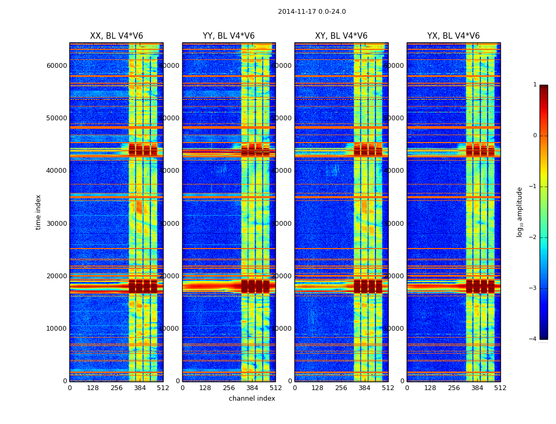The width and height of the screenshot is (556, 424).
Task: Click the 256 tick label under XY plot
Action: pos(341,388)
